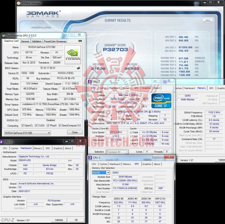Open Caches tab in CPU-Z Mainboard window
The width and height of the screenshot is (225, 224).
(14, 148)
